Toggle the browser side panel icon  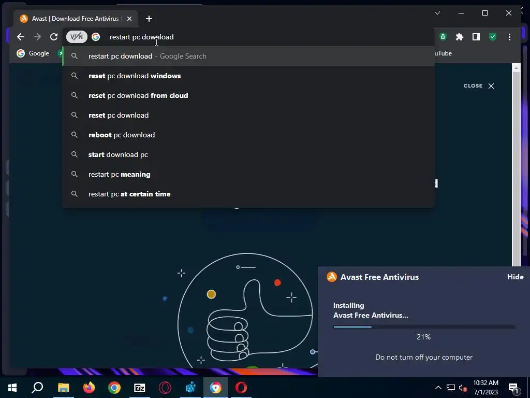pyautogui.click(x=476, y=37)
